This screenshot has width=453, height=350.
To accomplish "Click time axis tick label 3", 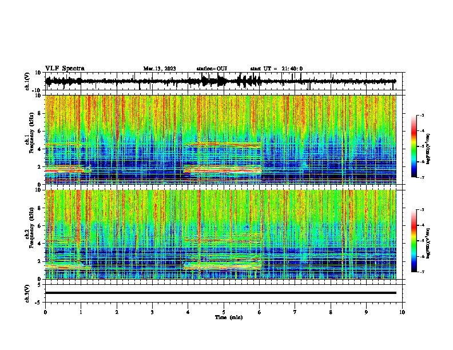I will coord(152,312).
